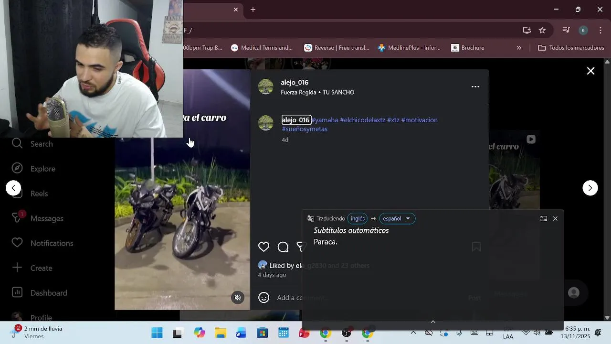Open Messages with the notification badge

coord(37,218)
